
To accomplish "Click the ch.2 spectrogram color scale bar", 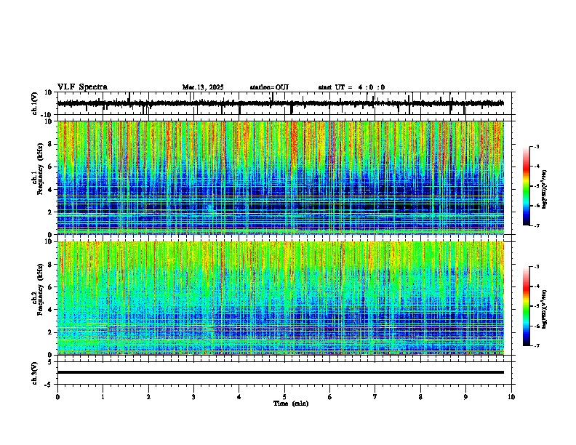I will pyautogui.click(x=527, y=306).
